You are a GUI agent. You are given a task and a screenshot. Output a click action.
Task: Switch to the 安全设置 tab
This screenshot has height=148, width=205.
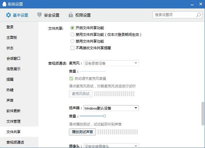coord(48,15)
